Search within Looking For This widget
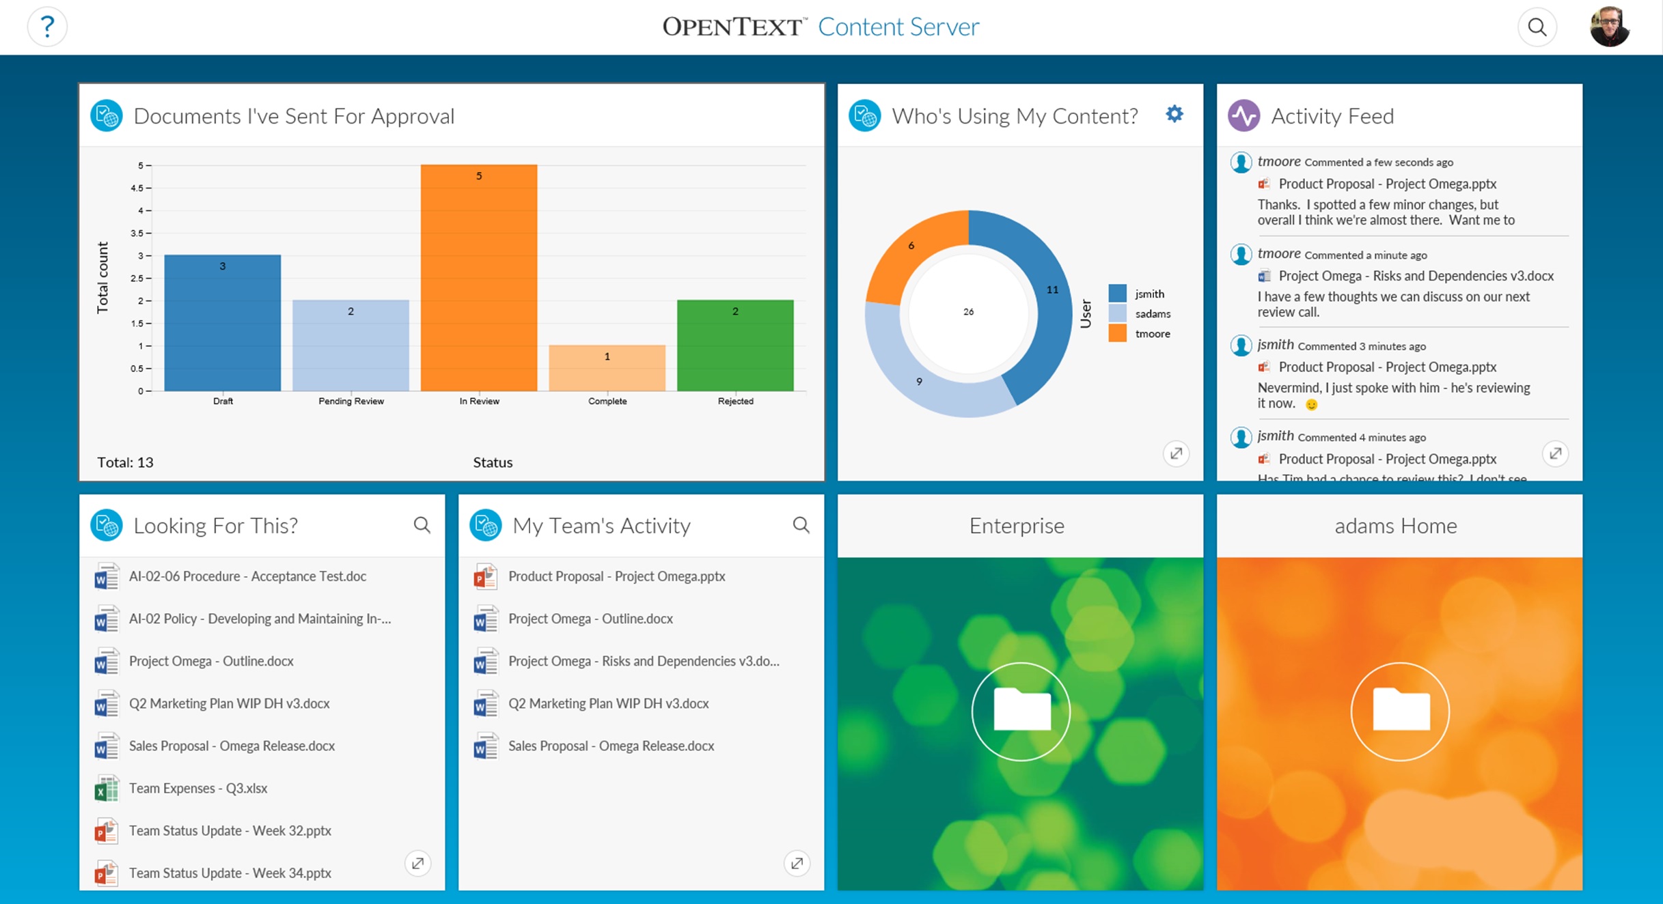This screenshot has width=1663, height=904. [422, 525]
